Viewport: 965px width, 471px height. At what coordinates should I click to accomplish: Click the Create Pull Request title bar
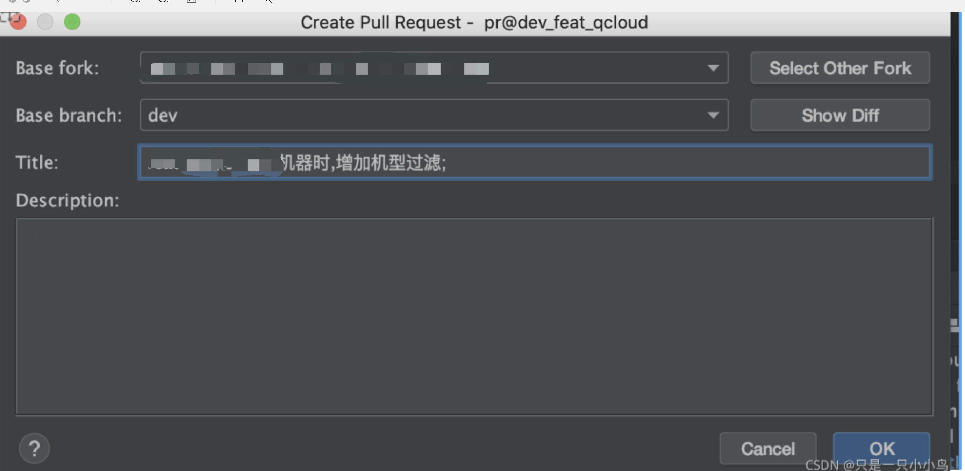point(474,22)
